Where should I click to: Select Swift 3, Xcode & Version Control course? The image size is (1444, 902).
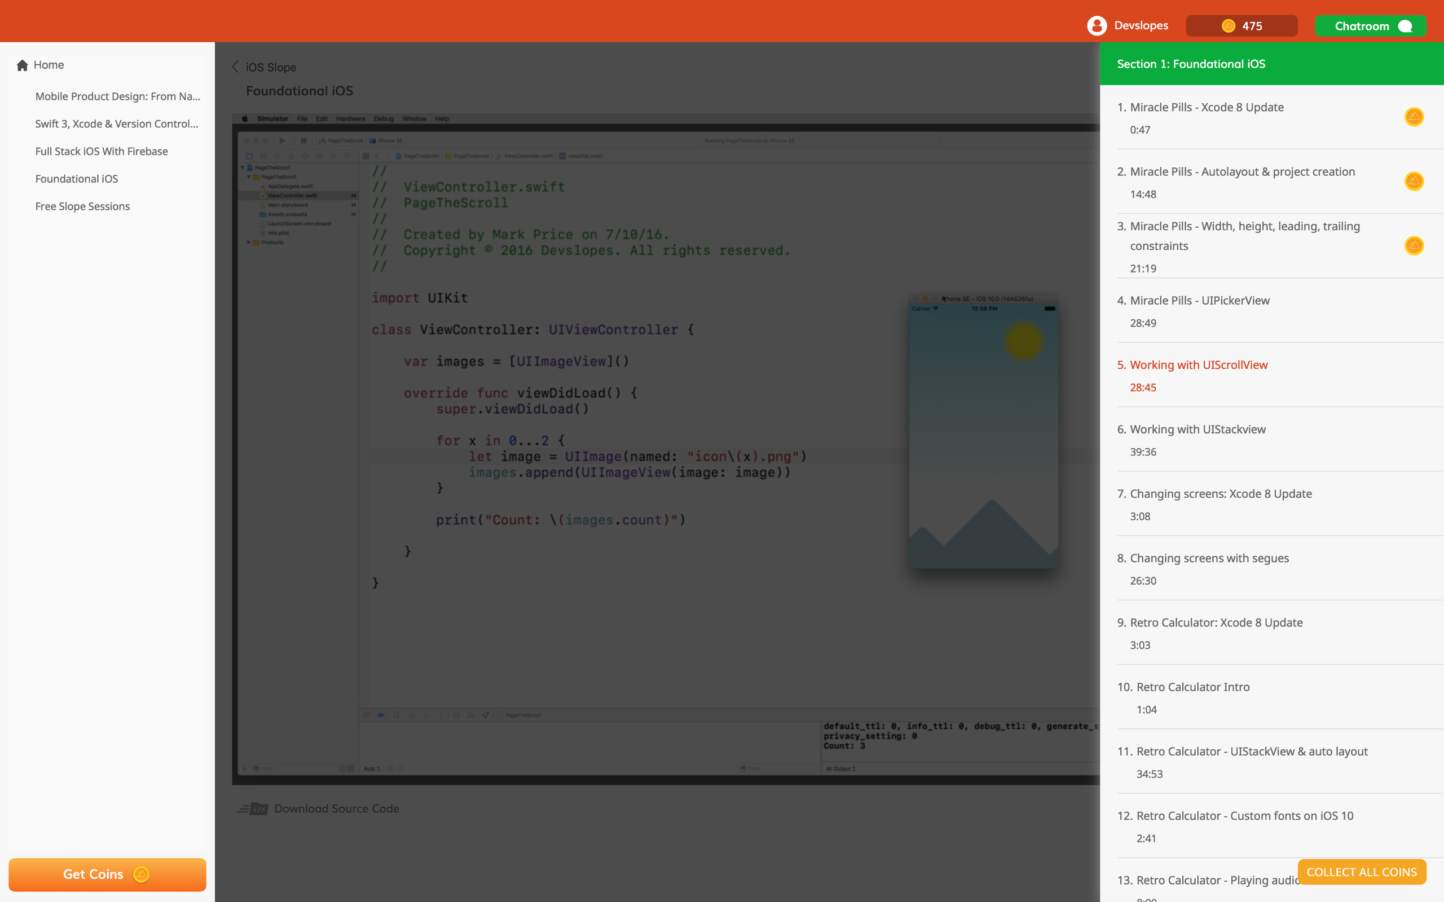point(116,124)
